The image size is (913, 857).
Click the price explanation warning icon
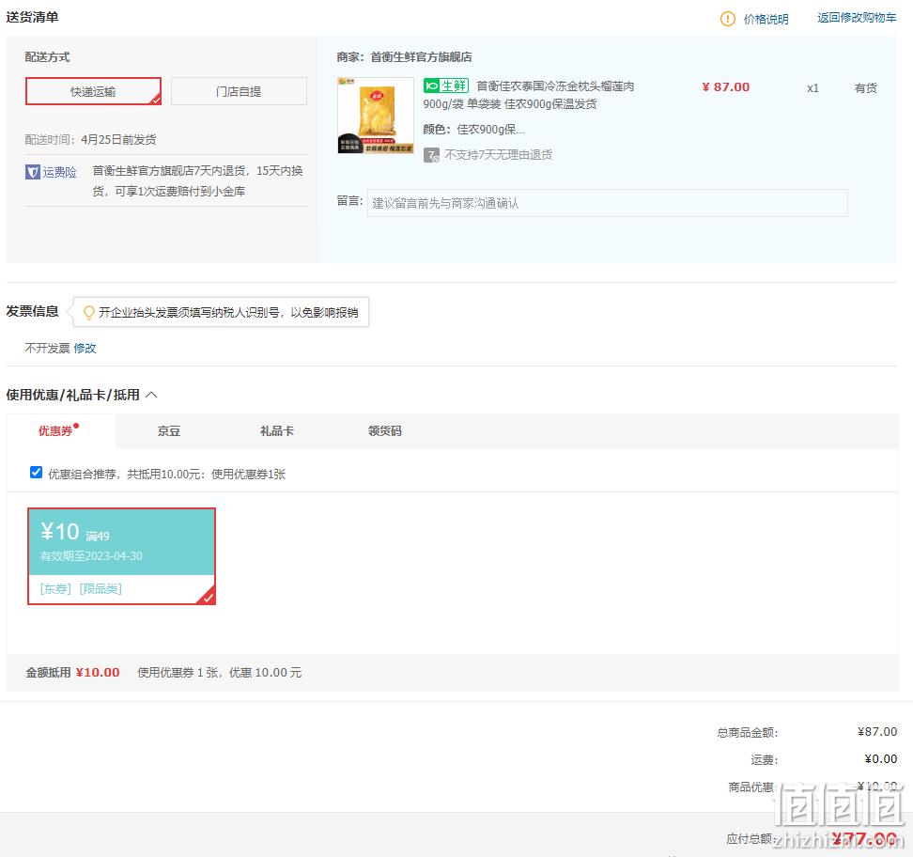(727, 19)
